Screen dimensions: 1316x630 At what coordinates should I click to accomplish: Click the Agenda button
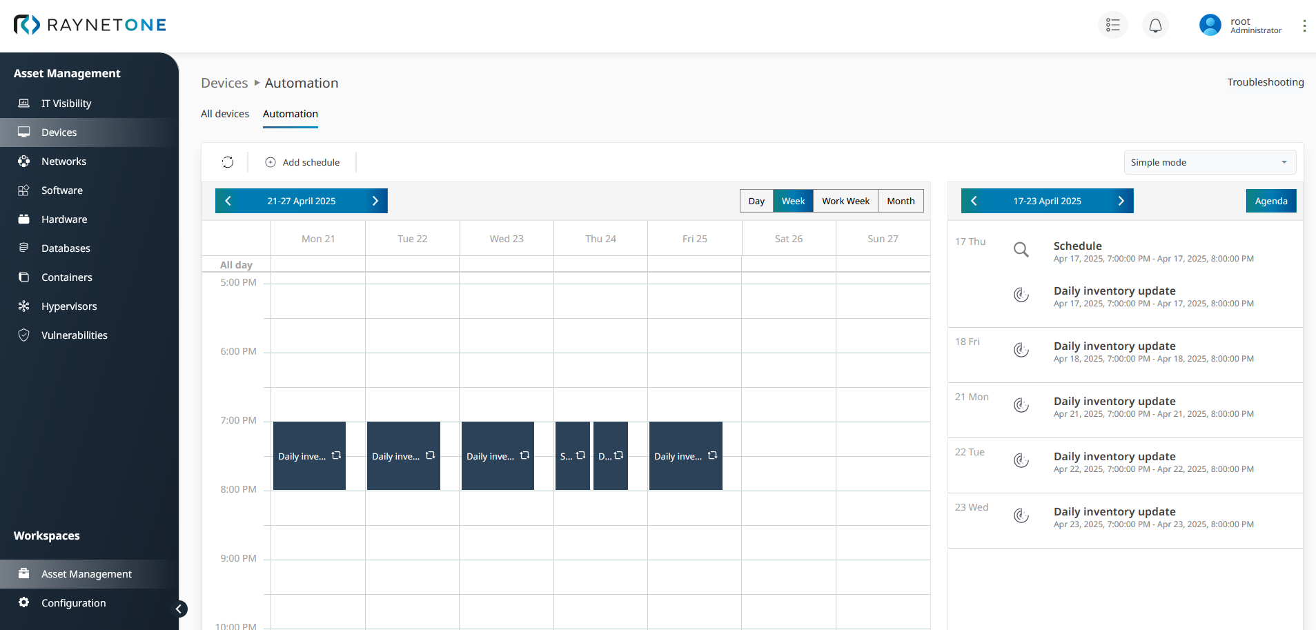coord(1270,201)
